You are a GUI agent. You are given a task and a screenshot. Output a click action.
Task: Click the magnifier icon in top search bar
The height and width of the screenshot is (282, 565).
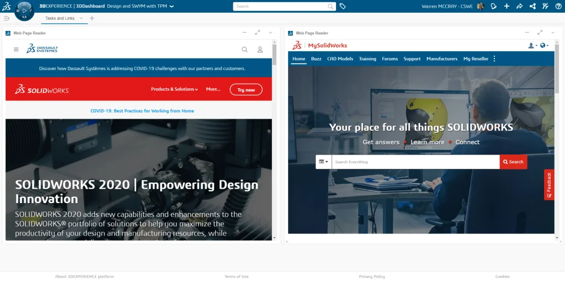[x=331, y=6]
